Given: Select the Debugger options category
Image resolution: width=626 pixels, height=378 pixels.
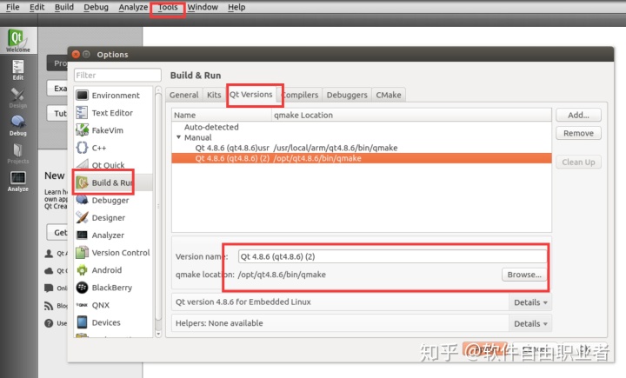Looking at the screenshot, I should pyautogui.click(x=113, y=201).
